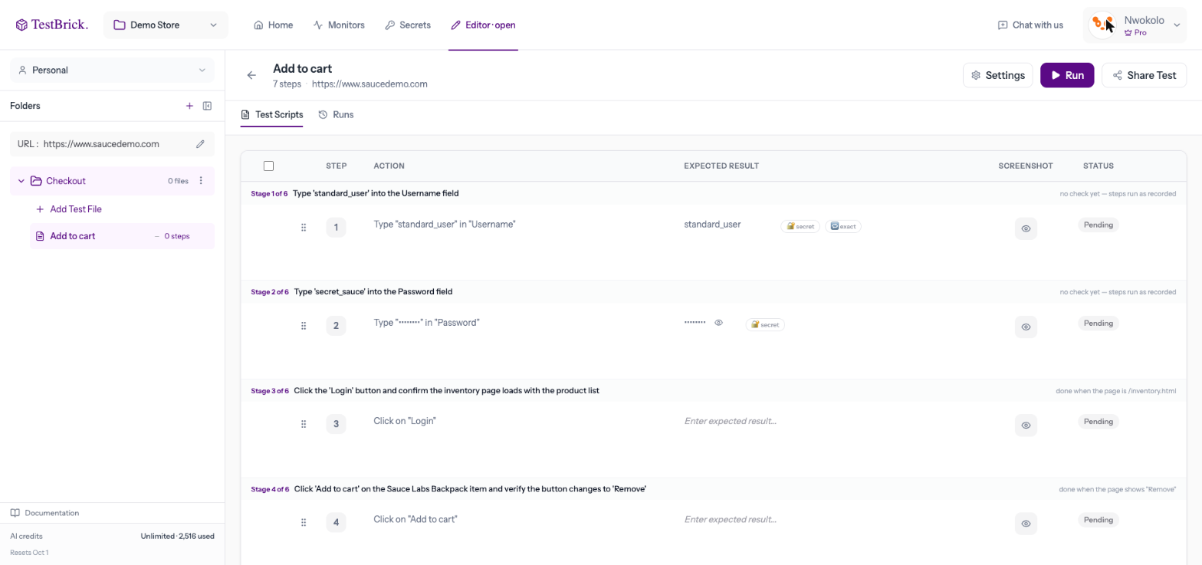Collapse the Checkout folder chevron
Viewport: 1202px width, 565px height.
(21, 181)
